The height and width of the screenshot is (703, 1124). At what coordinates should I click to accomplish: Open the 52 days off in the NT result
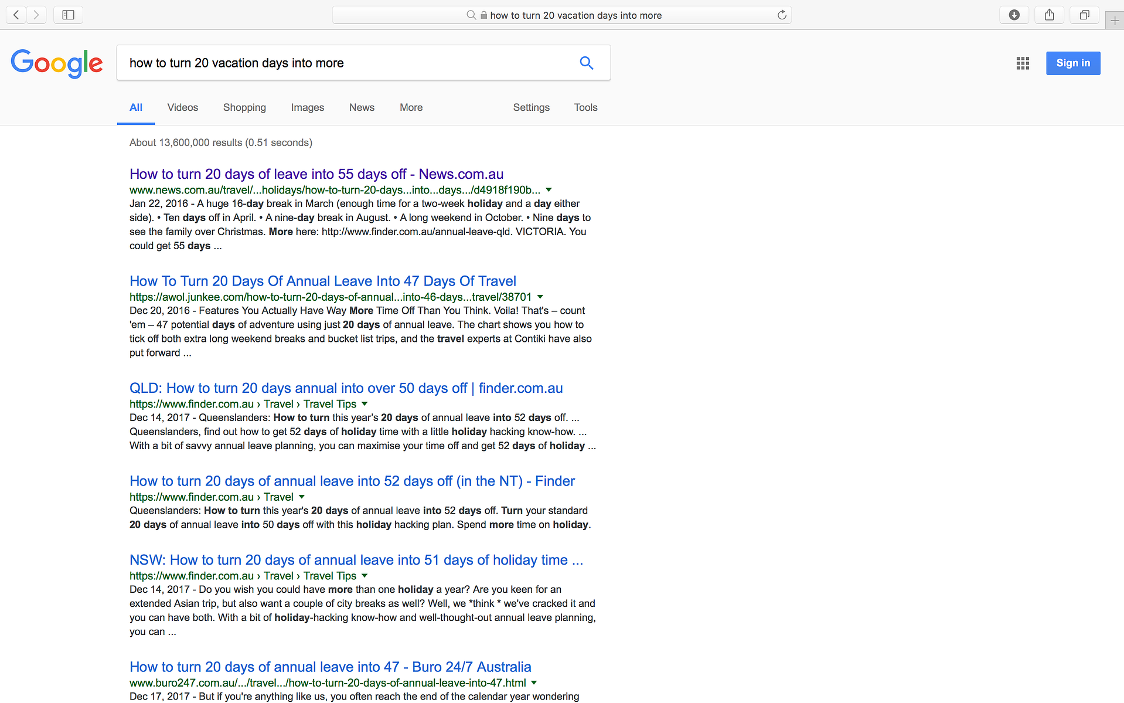(352, 481)
